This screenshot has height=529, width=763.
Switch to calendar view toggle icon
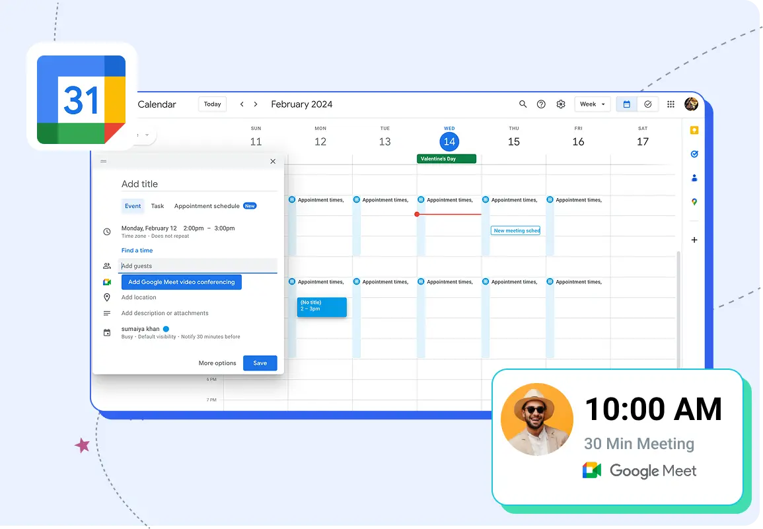click(627, 104)
